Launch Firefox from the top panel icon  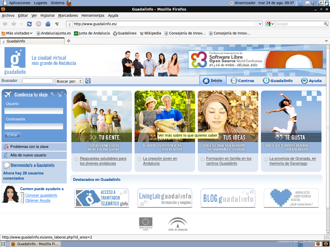click(x=69, y=3)
